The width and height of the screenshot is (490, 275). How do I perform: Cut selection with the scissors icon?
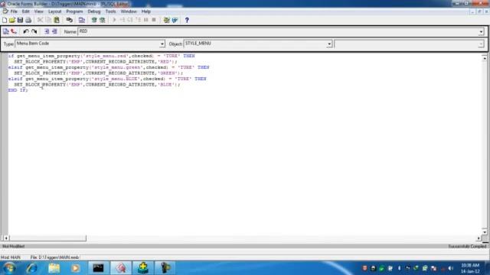40,21
